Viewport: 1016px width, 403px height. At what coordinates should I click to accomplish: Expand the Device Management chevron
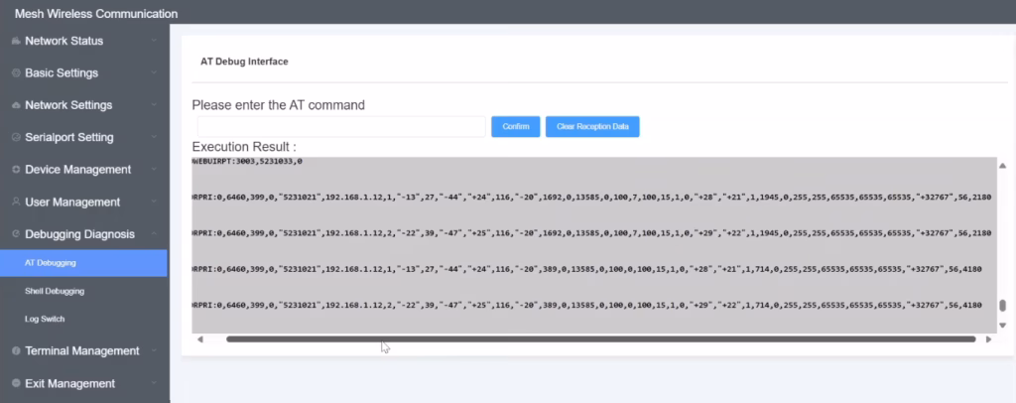point(154,169)
